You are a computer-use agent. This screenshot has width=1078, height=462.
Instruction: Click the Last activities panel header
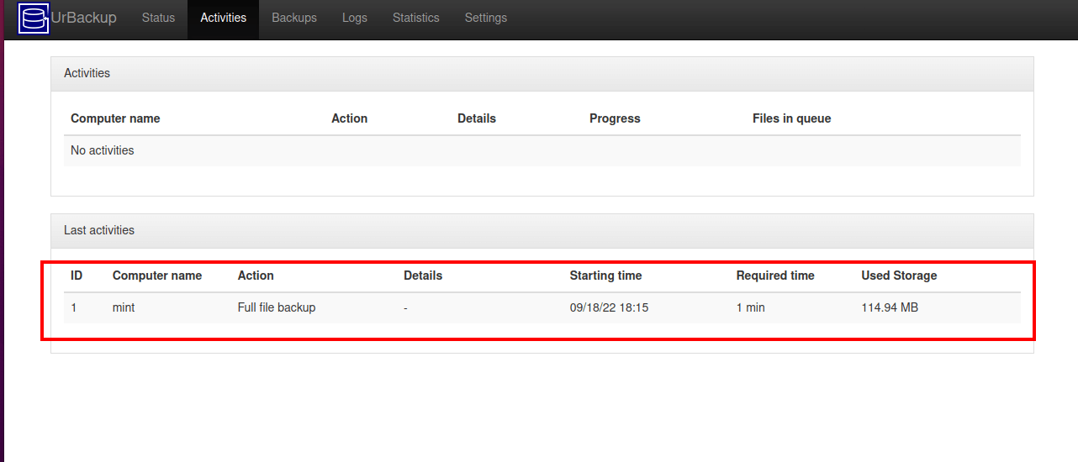pyautogui.click(x=542, y=230)
